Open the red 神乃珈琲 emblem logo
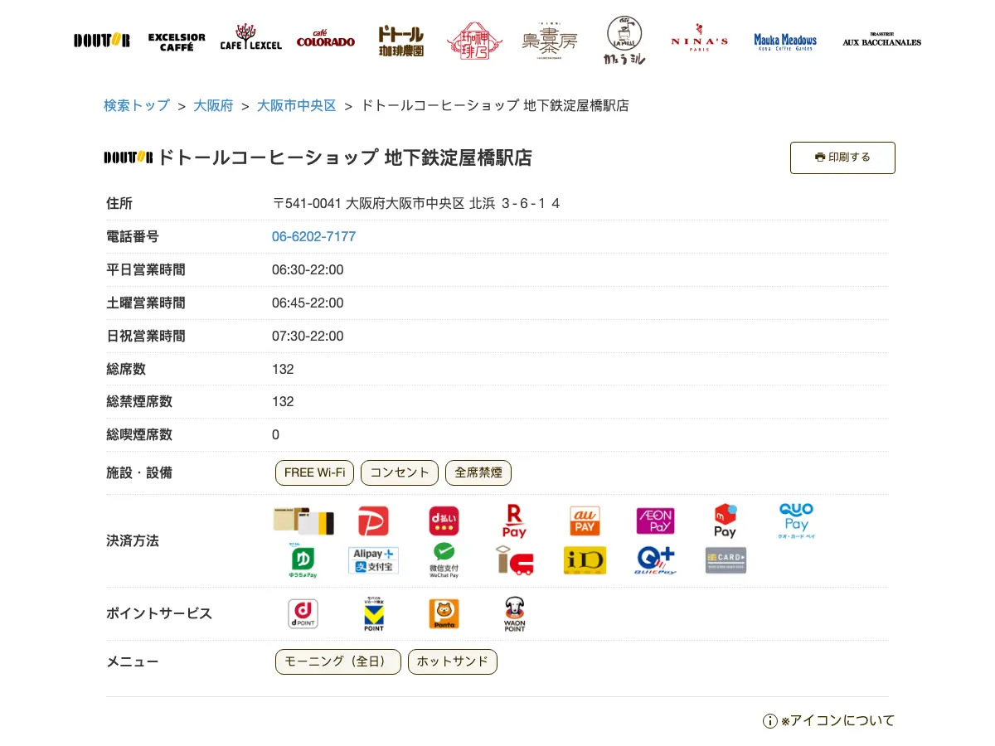995x746 pixels. (x=474, y=41)
